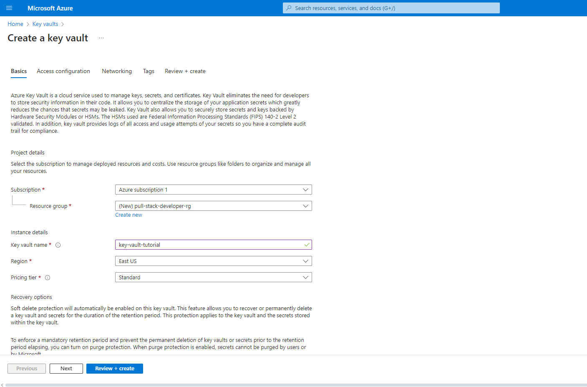Open the Networking tab

(x=117, y=71)
